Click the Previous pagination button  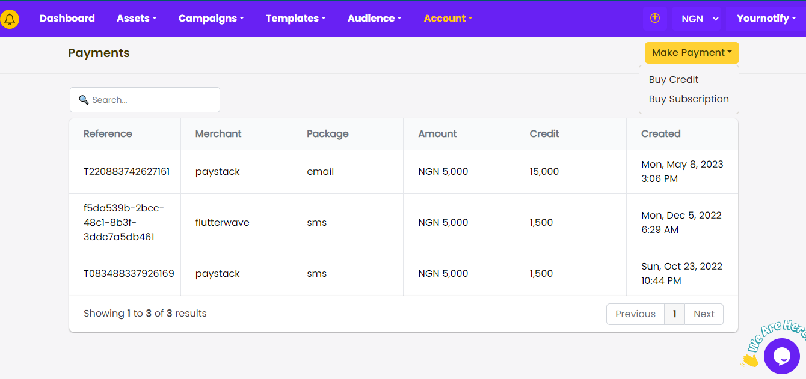(635, 314)
